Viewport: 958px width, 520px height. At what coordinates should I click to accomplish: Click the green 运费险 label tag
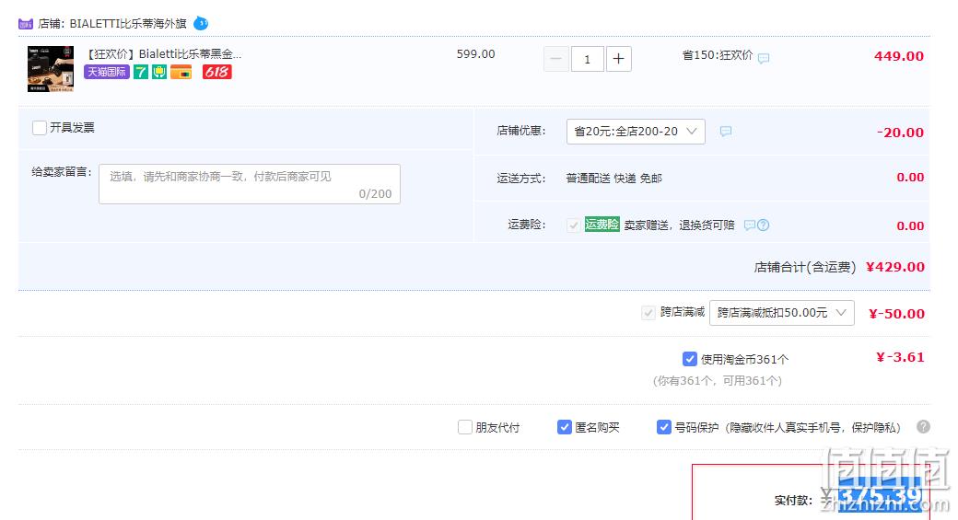click(602, 225)
